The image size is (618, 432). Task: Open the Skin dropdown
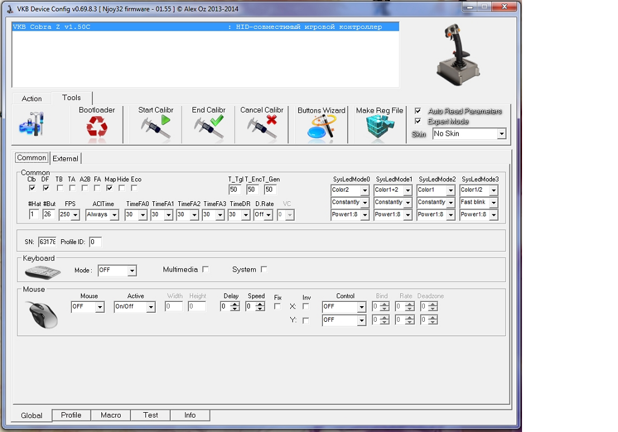point(502,134)
